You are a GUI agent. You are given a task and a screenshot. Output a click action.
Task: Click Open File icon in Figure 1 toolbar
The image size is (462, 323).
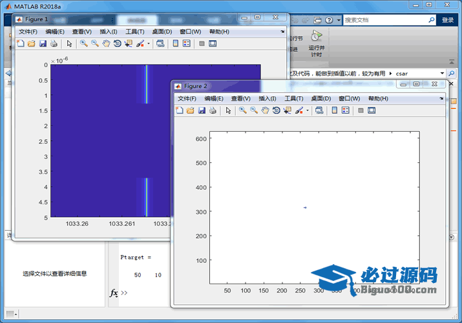(31, 43)
